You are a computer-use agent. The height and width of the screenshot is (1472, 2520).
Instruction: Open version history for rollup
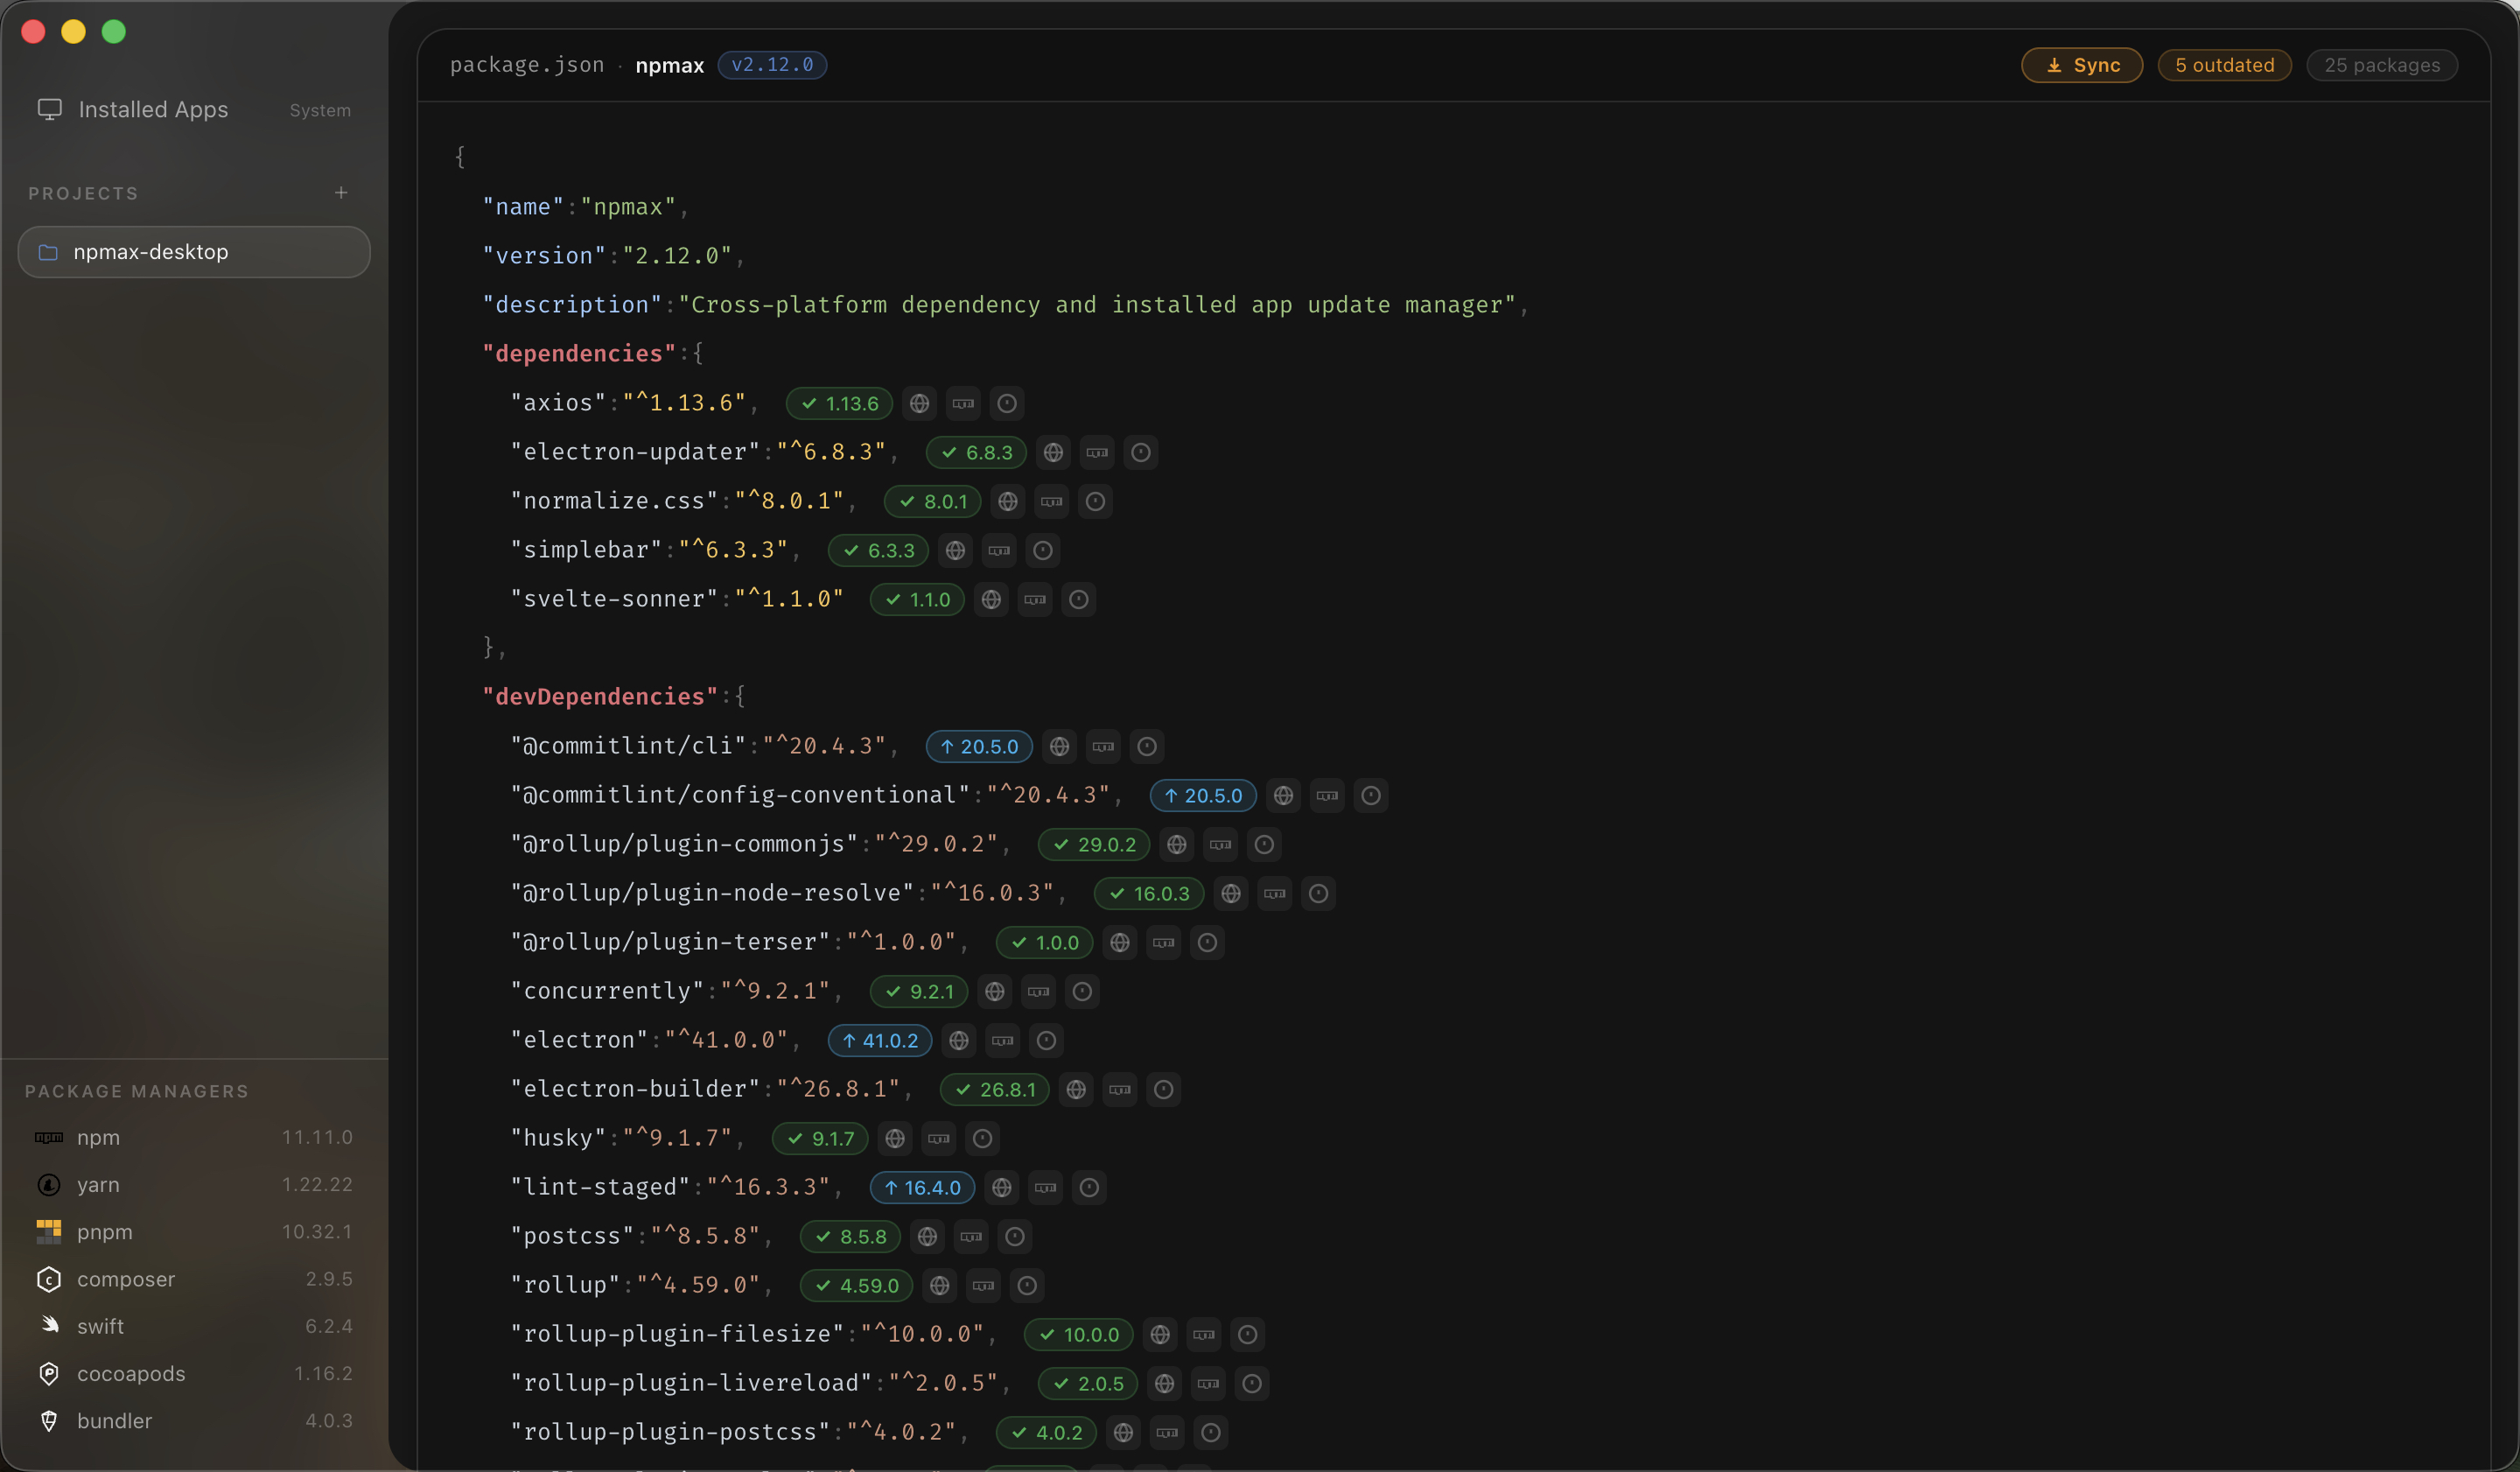click(1027, 1286)
